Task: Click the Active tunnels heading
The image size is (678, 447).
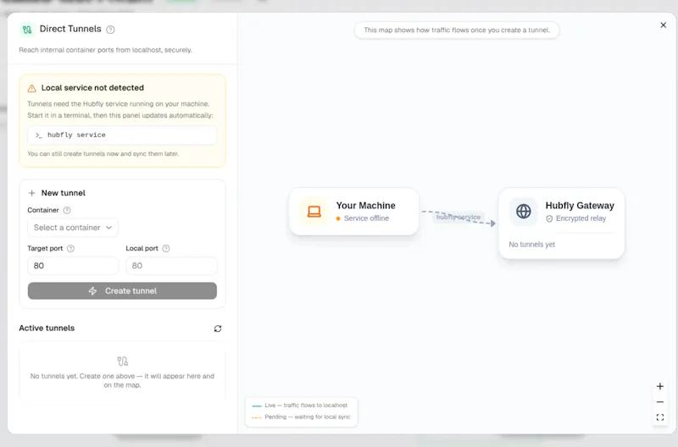Action: 47,328
